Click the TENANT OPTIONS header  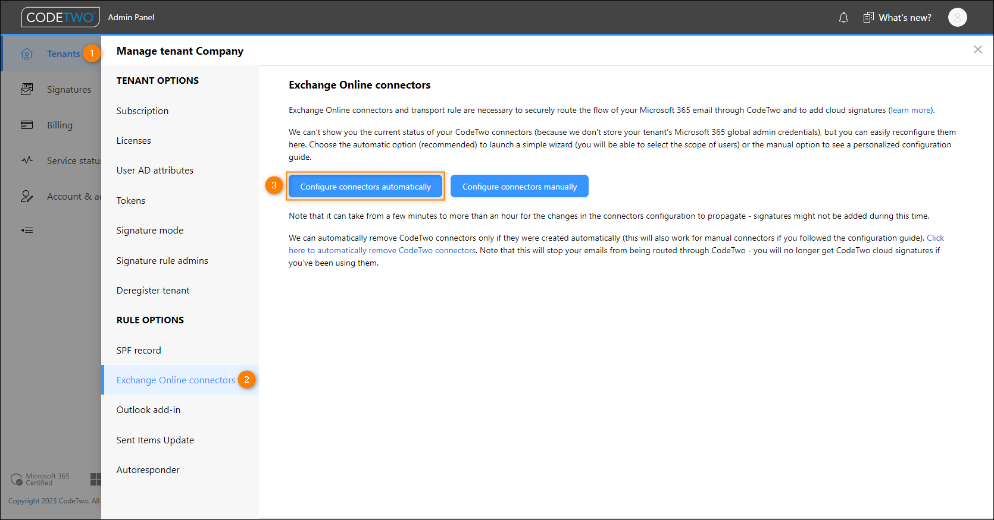pos(158,81)
